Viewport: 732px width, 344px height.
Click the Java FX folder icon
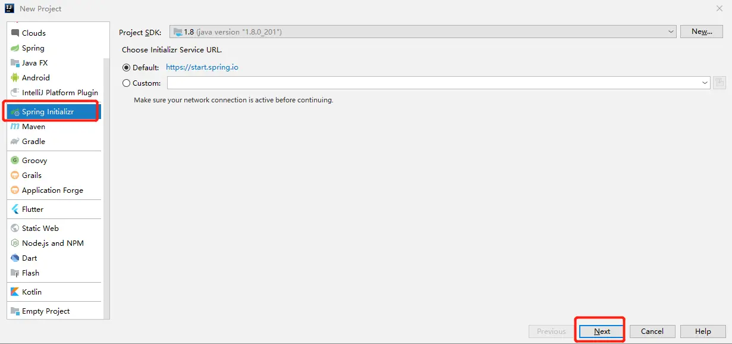(15, 62)
